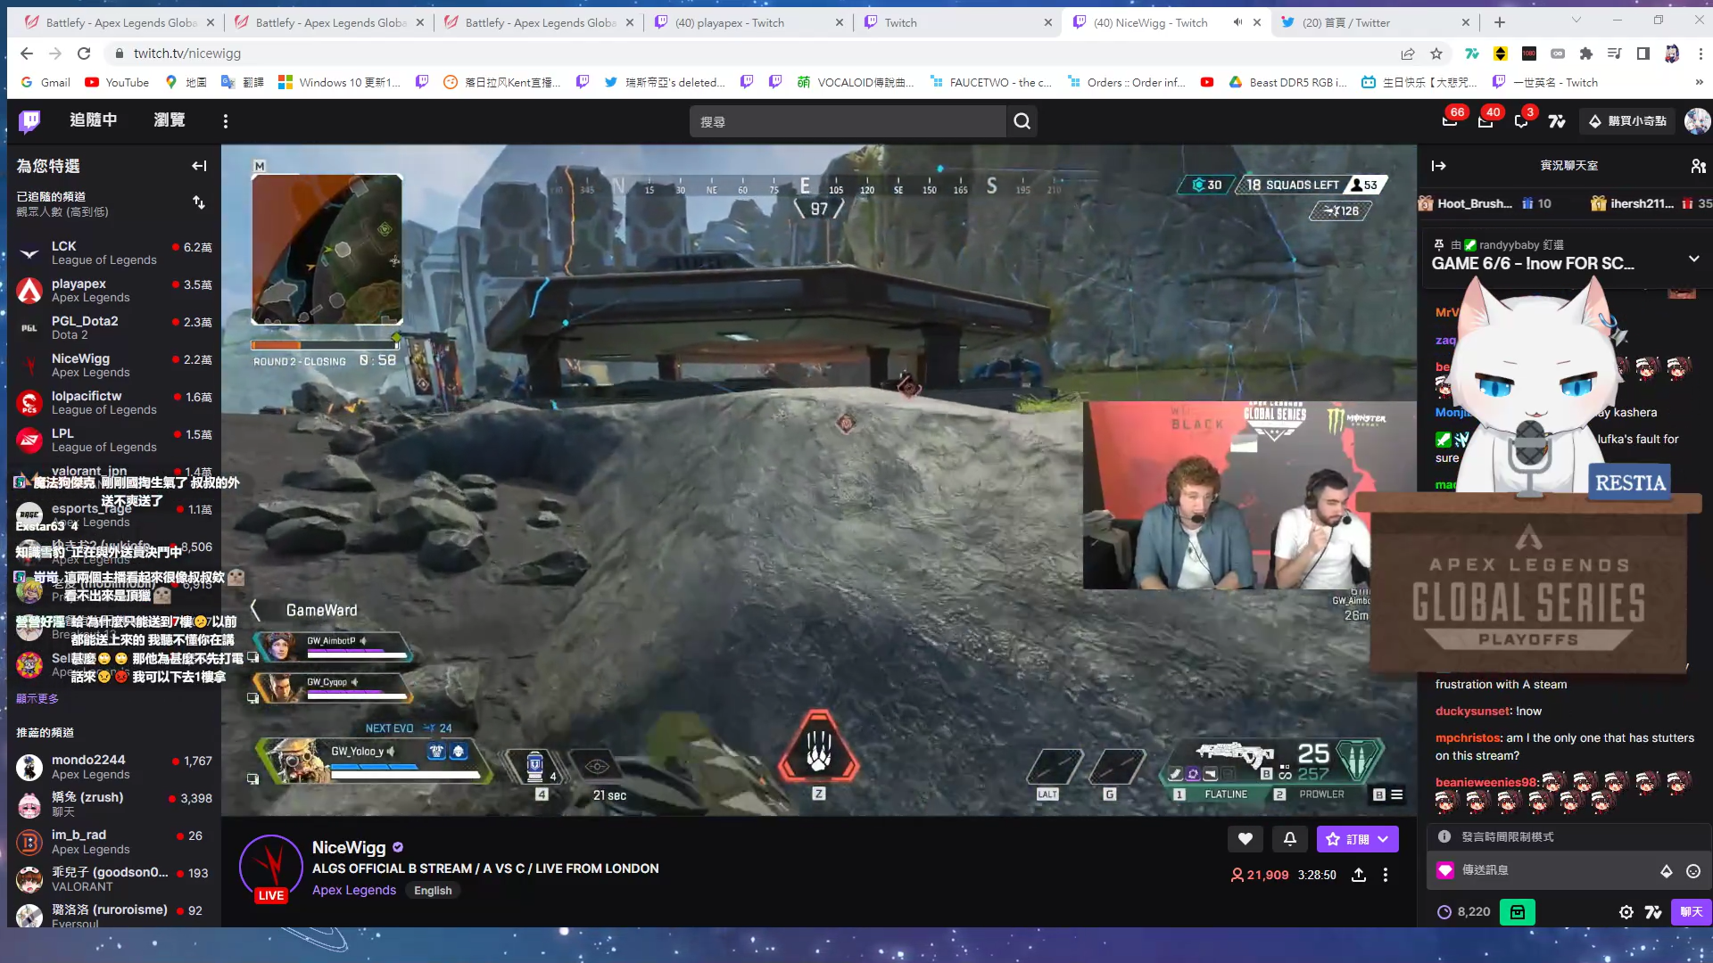
Task: Click Subscribe button
Action: click(x=1347, y=839)
